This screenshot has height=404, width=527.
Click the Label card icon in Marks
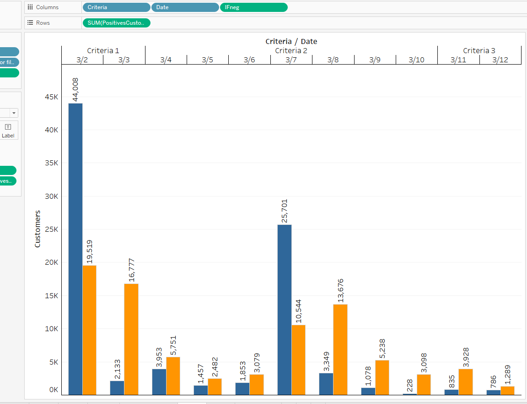coord(8,127)
